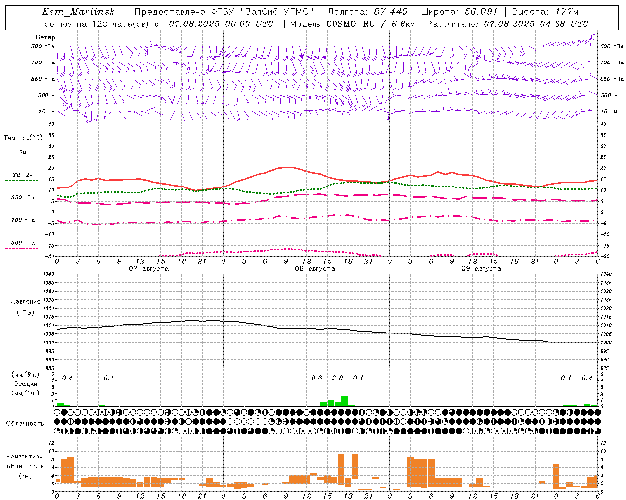Click the station name Kem_Mariinsk in the header
The height and width of the screenshot is (500, 626).
78,12
